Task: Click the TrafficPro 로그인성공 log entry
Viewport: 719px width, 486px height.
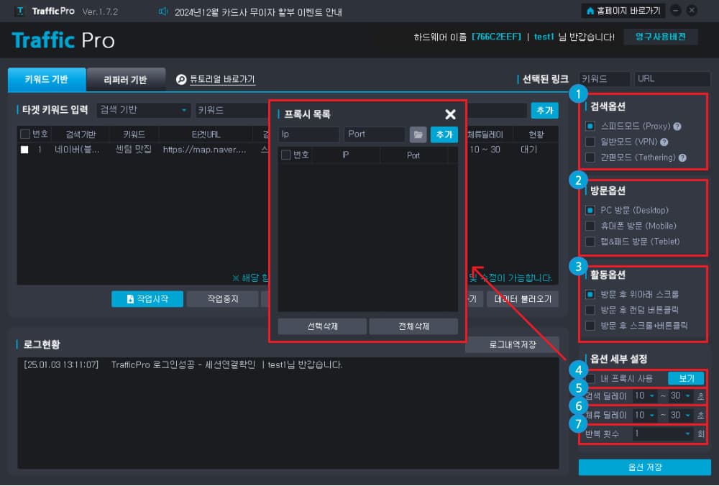Action: [183, 365]
